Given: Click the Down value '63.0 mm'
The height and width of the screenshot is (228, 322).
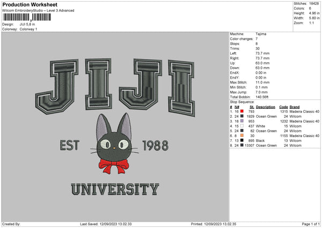Looking at the screenshot, I should tap(262, 68).
